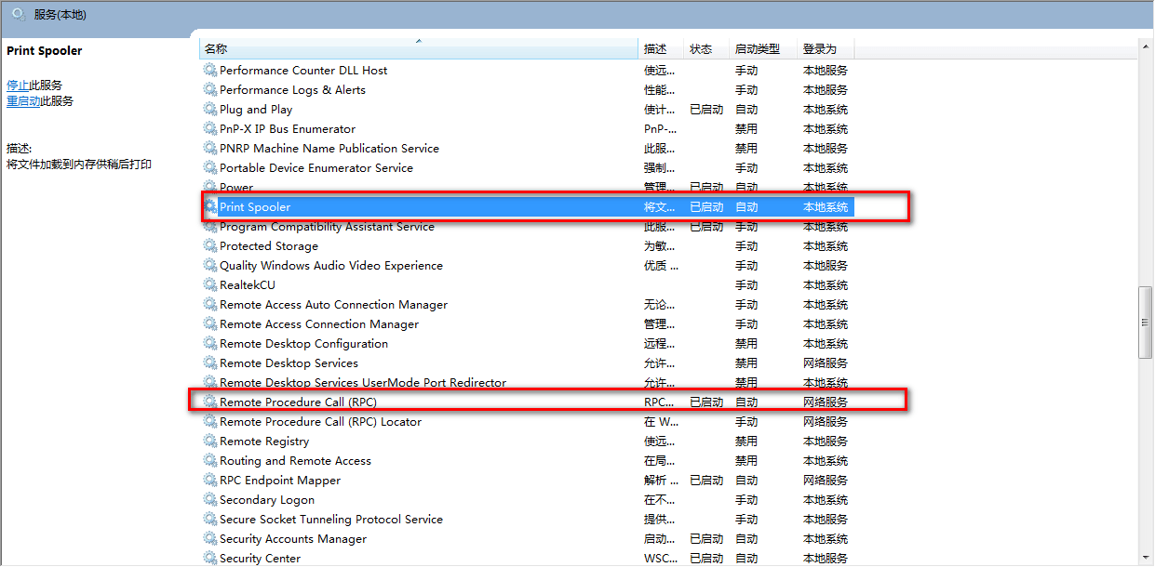Click the 停止 link to stop the service
The image size is (1155, 567).
pos(17,85)
